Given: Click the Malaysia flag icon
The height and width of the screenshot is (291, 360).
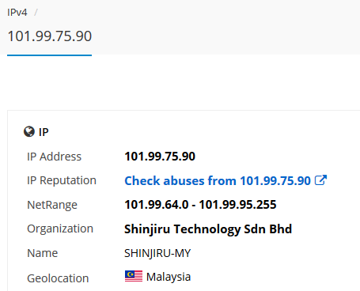Looking at the screenshot, I should pos(134,276).
